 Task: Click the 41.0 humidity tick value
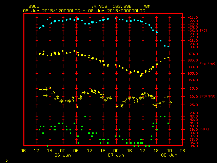tap(194, 123)
